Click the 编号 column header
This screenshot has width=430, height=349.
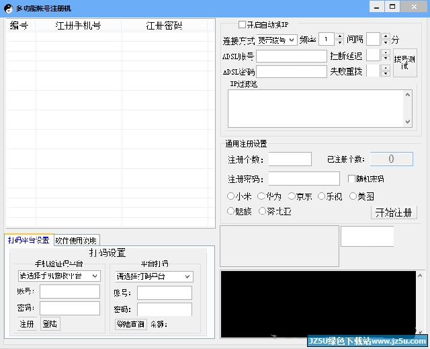click(21, 26)
